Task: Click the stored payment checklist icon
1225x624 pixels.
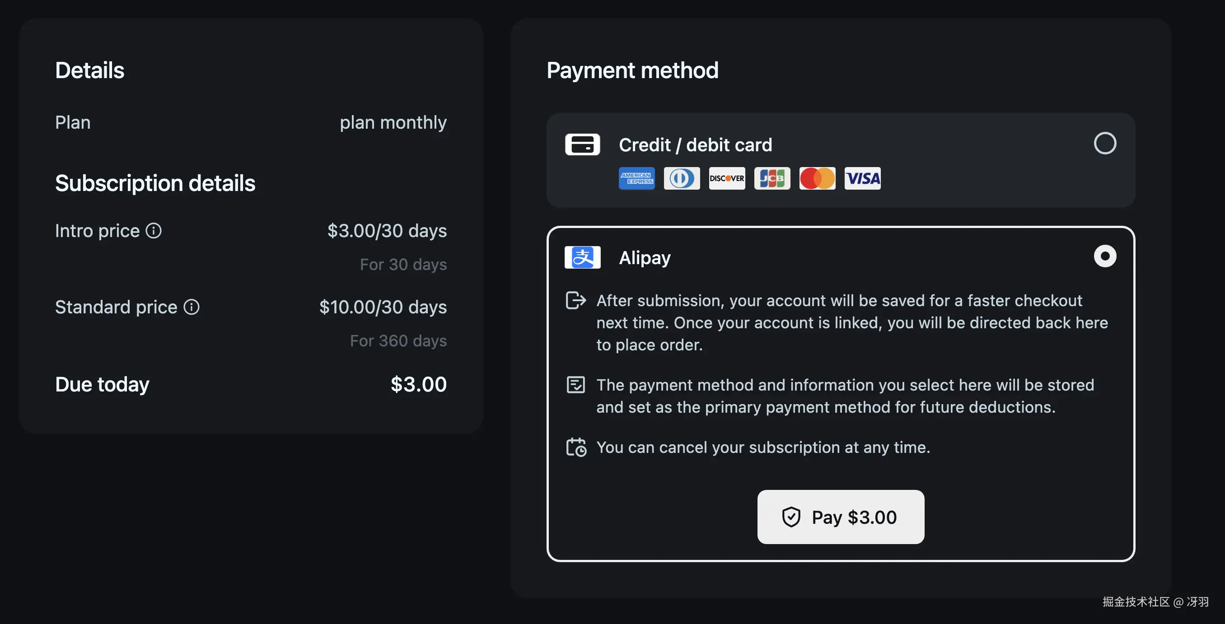Action: point(575,385)
